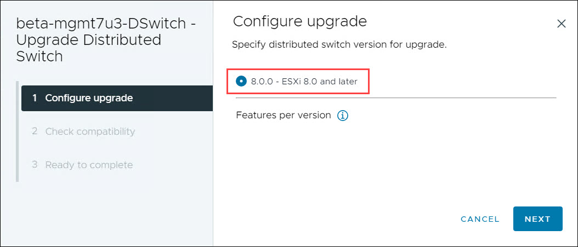The height and width of the screenshot is (247, 578).
Task: Proceed with the NEXT button
Action: pyautogui.click(x=537, y=219)
